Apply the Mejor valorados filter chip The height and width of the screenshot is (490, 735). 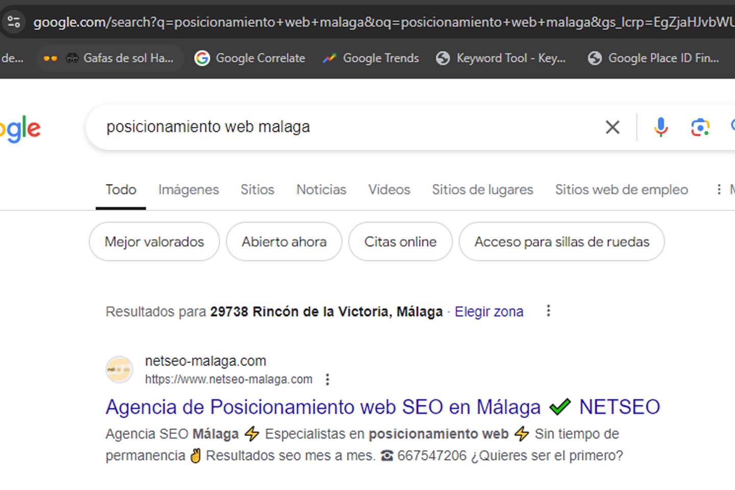pos(154,242)
